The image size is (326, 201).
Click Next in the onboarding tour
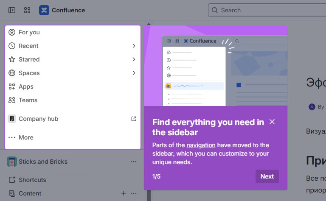pyautogui.click(x=267, y=176)
